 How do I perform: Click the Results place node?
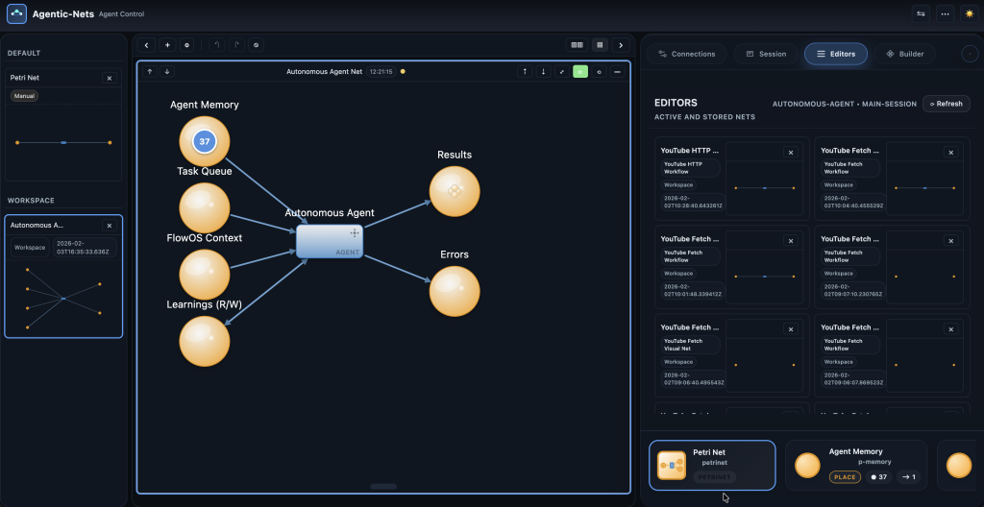[x=454, y=190]
